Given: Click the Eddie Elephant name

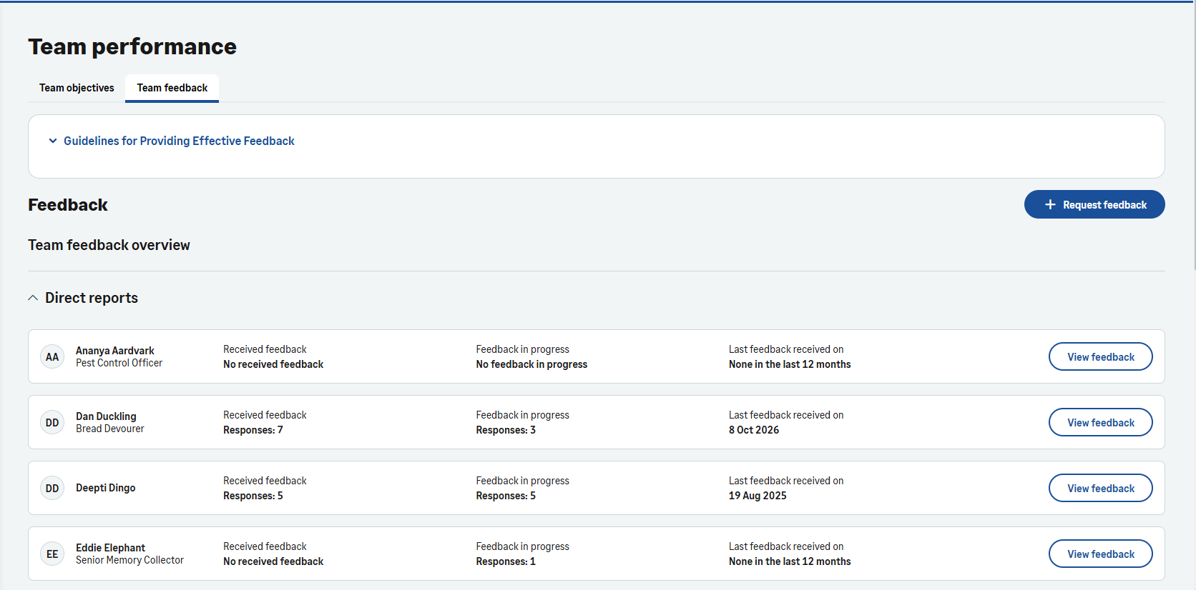Looking at the screenshot, I should (110, 548).
